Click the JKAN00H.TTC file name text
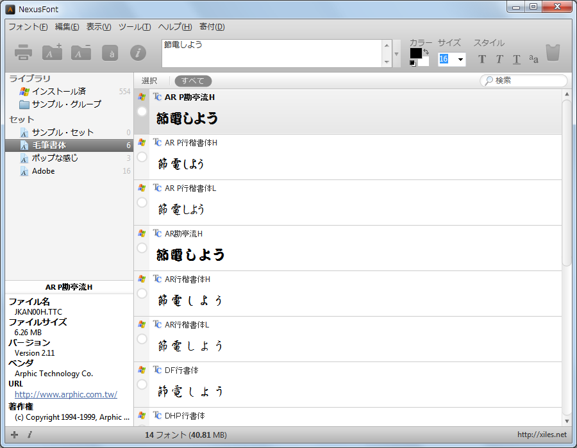This screenshot has width=577, height=448. click(38, 312)
